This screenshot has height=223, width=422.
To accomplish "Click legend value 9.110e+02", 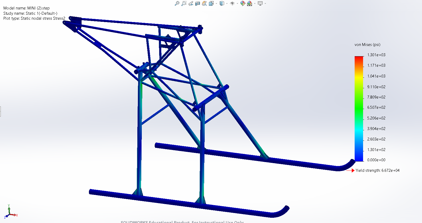I will click(x=376, y=87).
